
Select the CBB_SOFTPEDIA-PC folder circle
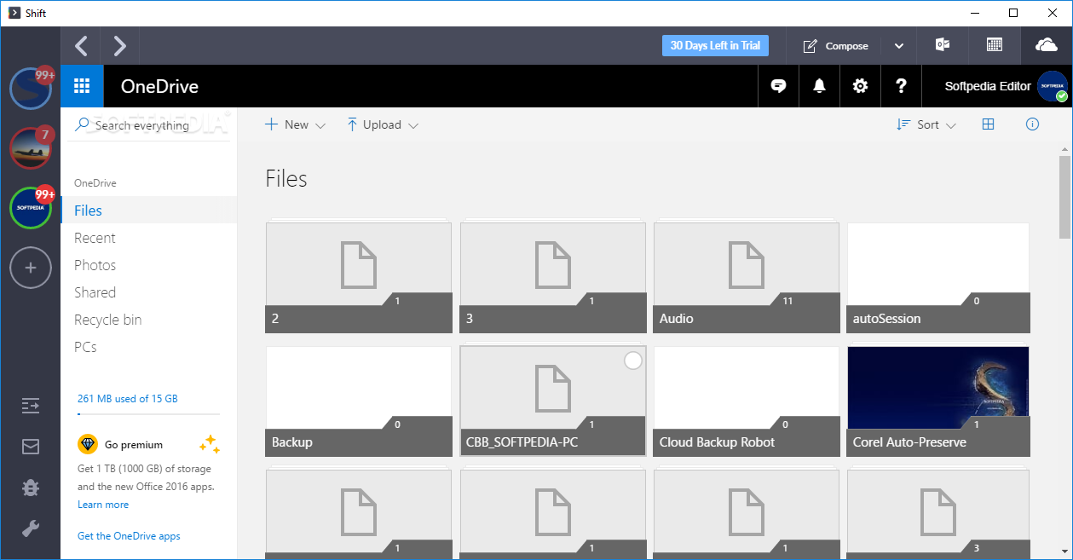[633, 361]
